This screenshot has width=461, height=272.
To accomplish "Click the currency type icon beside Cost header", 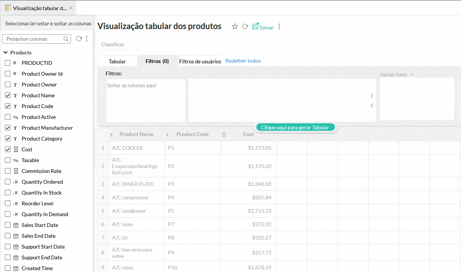I will coord(224,135).
